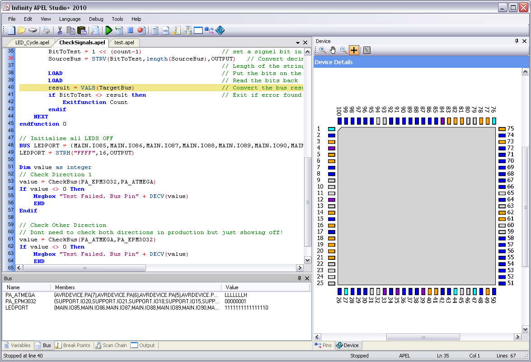Toggle the crosshair select tool in Device toolbar

[x=354, y=50]
